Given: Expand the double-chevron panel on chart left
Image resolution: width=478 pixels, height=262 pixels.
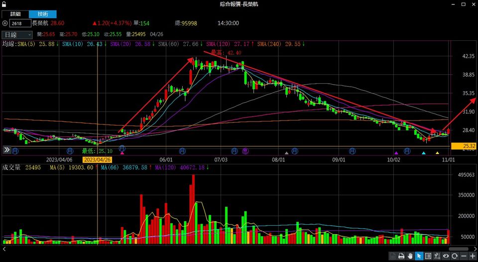Looking at the screenshot, I should (7, 149).
